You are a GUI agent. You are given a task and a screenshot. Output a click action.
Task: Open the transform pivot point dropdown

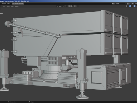66,6
